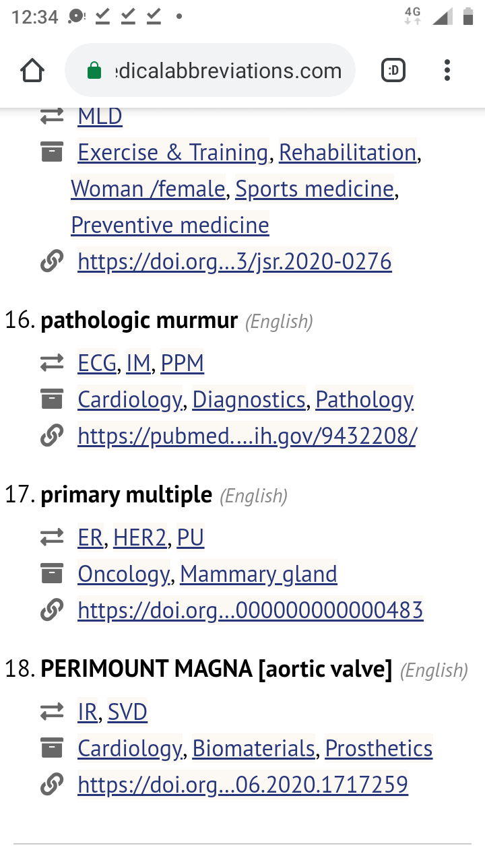
Task: Select the HER2 abbreviation link
Action: (x=139, y=538)
